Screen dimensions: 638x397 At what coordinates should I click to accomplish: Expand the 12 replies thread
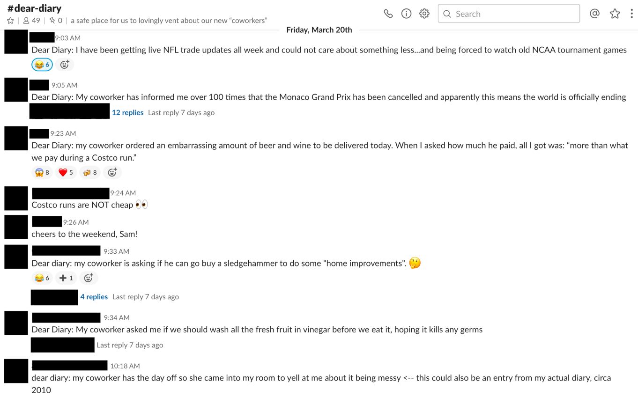(x=127, y=112)
